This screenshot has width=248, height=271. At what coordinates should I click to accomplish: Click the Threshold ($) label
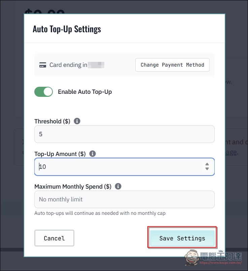(52, 121)
